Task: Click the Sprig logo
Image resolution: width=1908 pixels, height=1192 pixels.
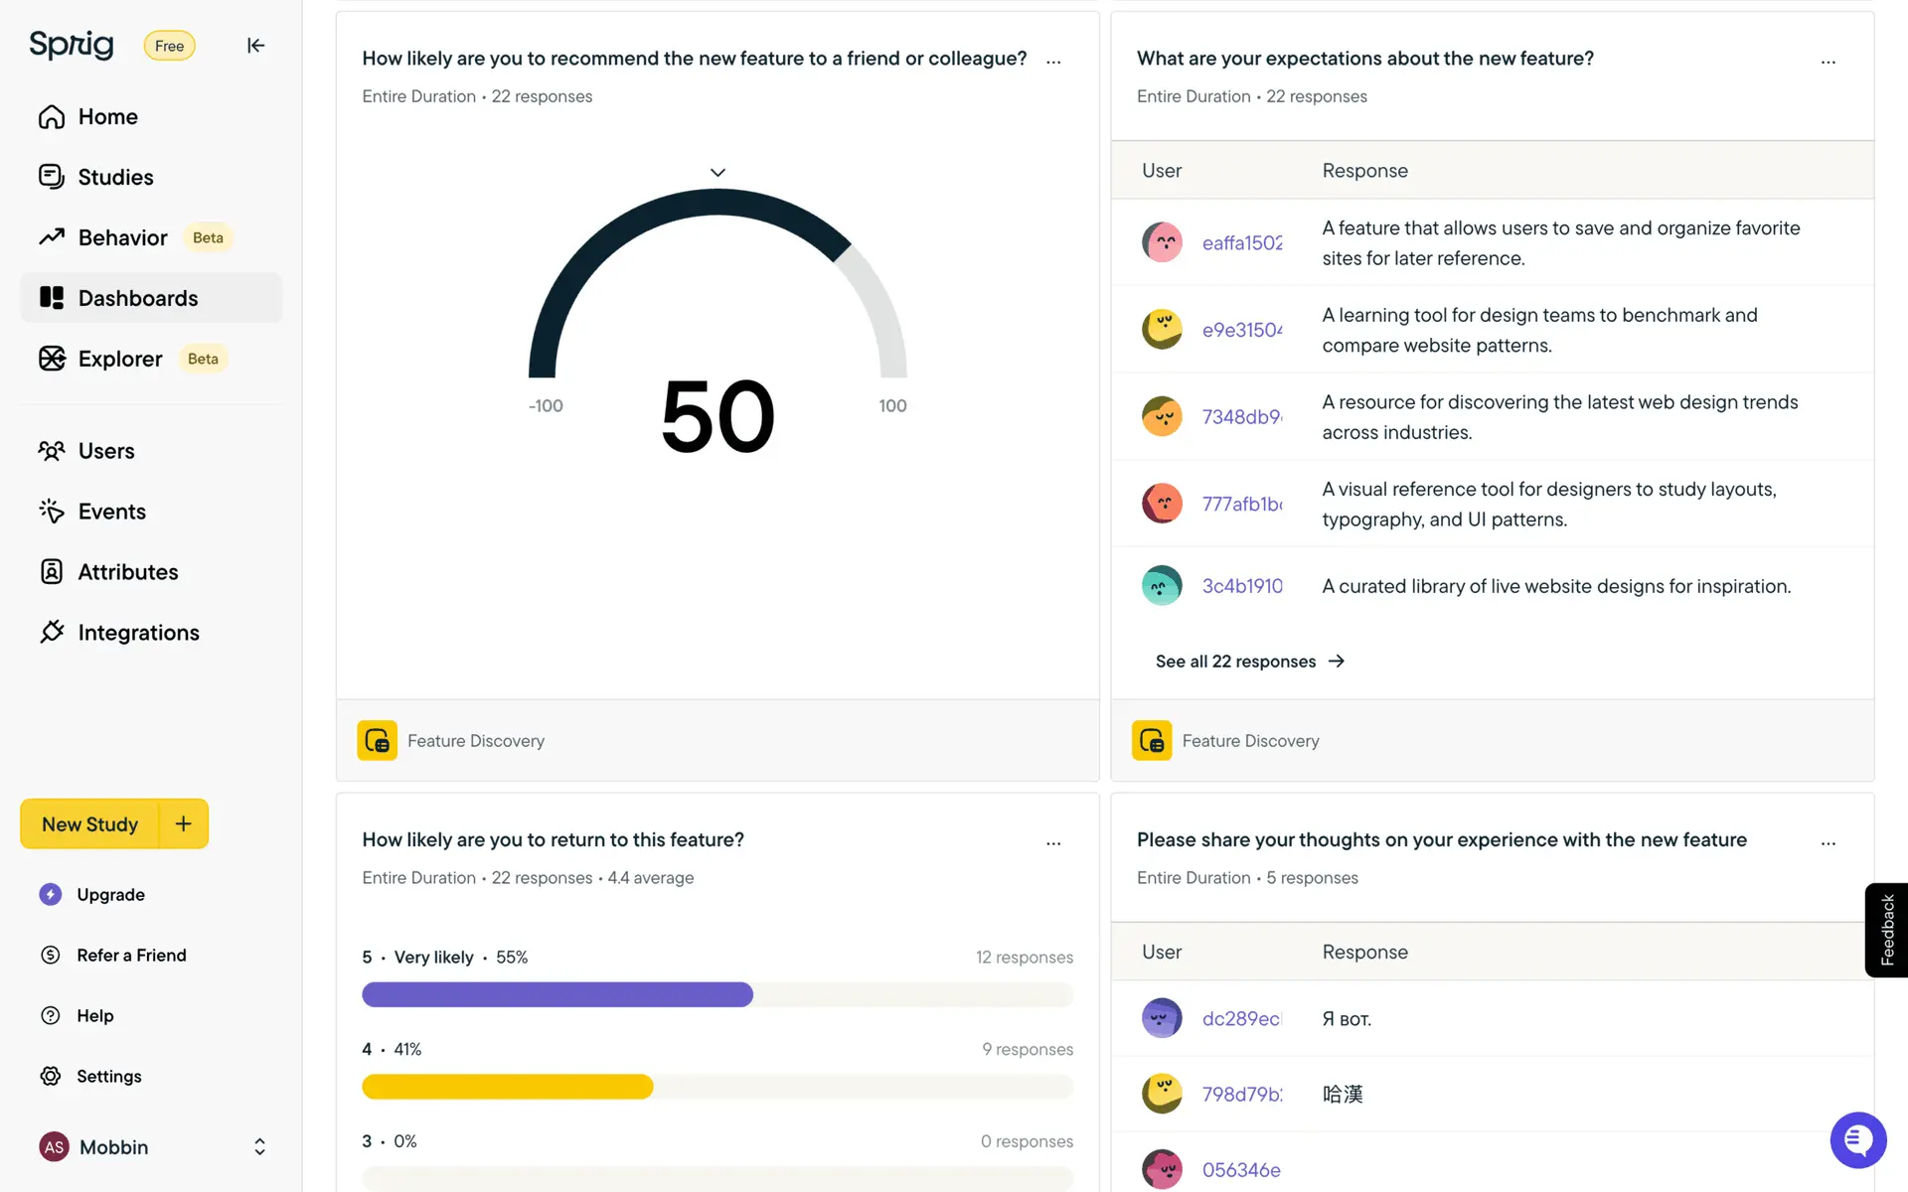Action: [x=72, y=45]
